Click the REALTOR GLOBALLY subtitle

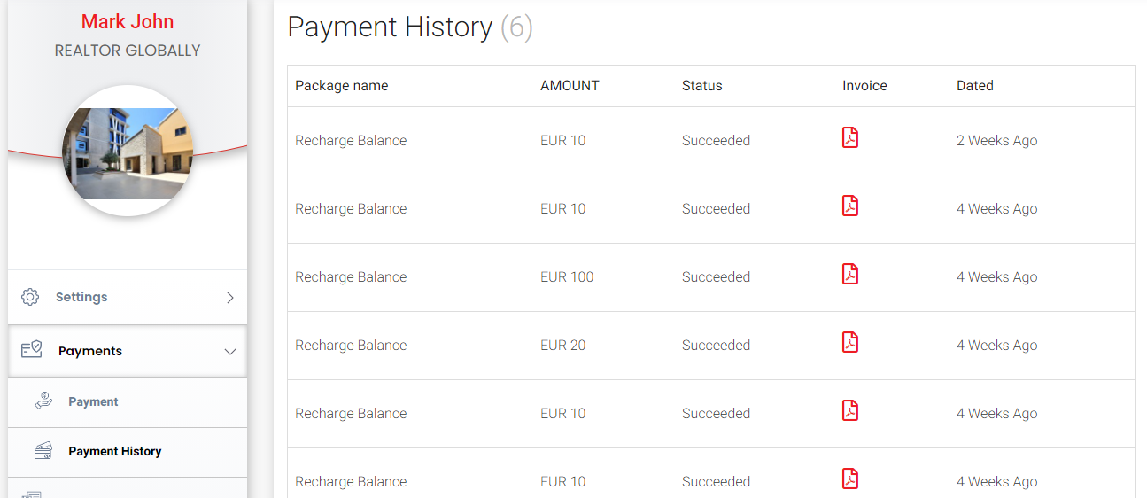pos(128,51)
